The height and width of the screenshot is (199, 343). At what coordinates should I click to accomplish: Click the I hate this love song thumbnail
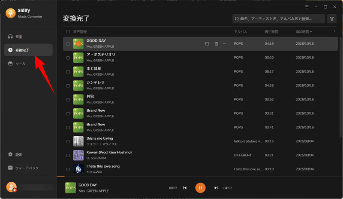(x=78, y=168)
